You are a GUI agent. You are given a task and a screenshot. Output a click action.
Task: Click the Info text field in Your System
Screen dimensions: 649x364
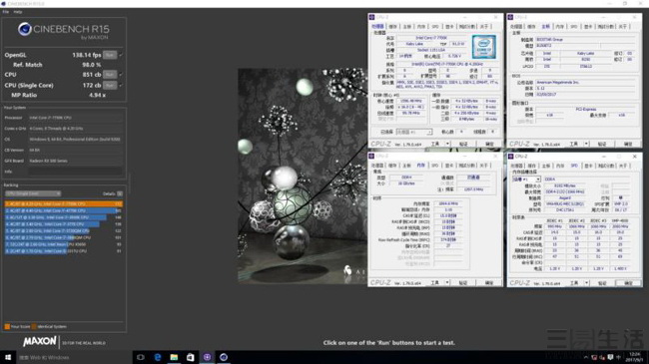(x=75, y=172)
